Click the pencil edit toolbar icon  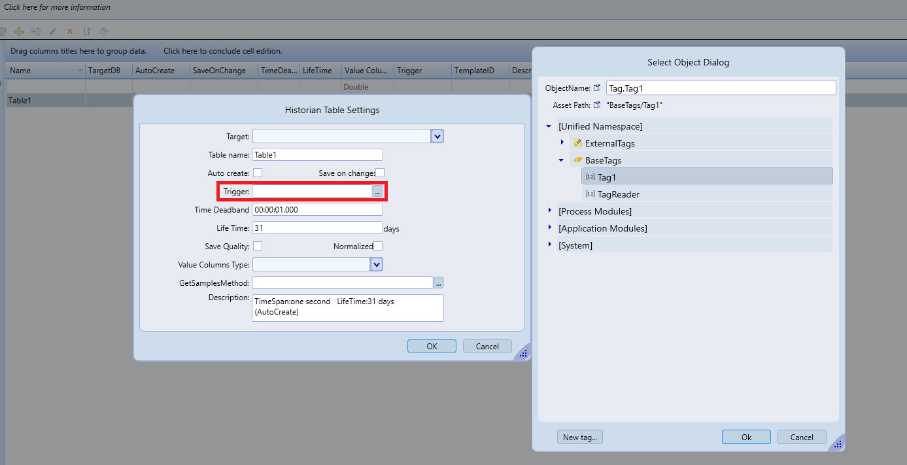pos(53,31)
